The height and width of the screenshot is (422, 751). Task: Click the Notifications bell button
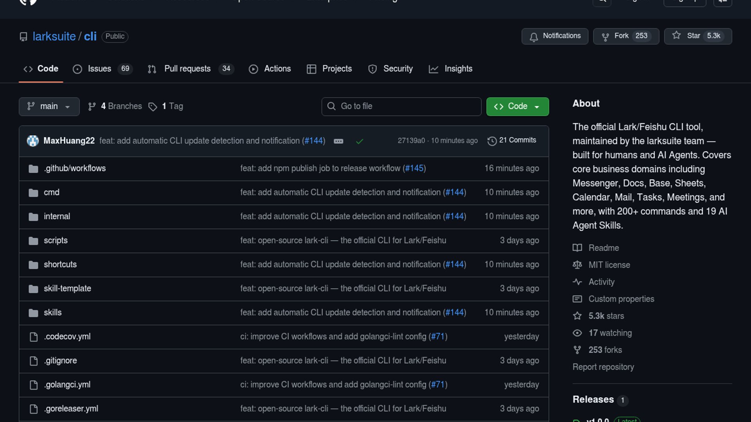tap(555, 36)
